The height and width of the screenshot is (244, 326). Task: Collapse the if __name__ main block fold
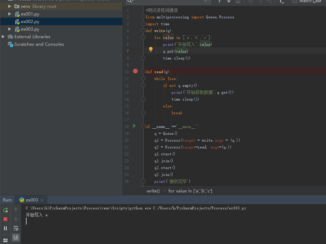click(x=143, y=126)
